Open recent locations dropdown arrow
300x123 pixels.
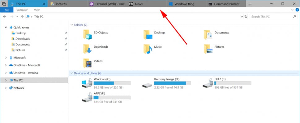17,17
